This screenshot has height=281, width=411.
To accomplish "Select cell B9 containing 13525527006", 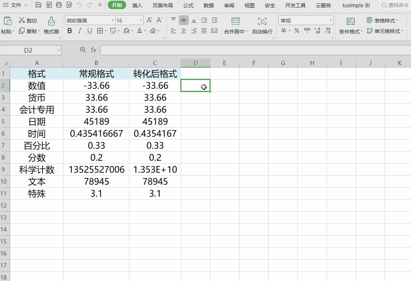I will click(96, 169).
